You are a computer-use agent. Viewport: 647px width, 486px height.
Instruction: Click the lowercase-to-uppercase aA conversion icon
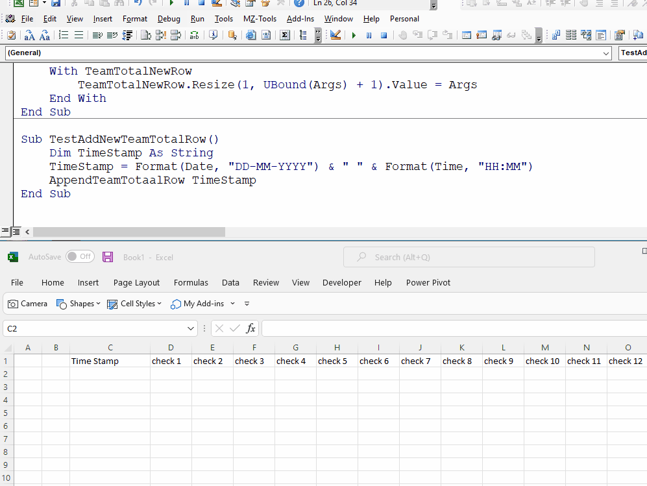[x=29, y=36]
